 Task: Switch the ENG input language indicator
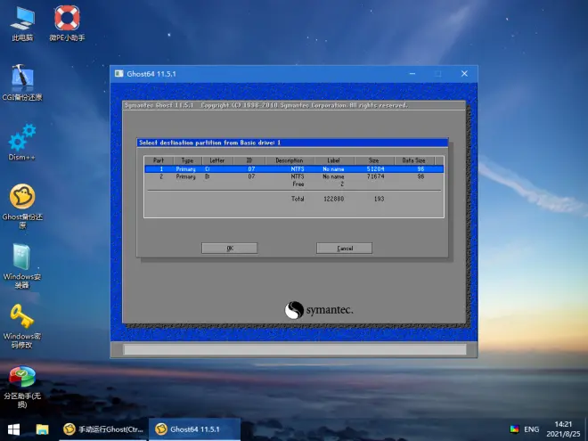(x=531, y=429)
